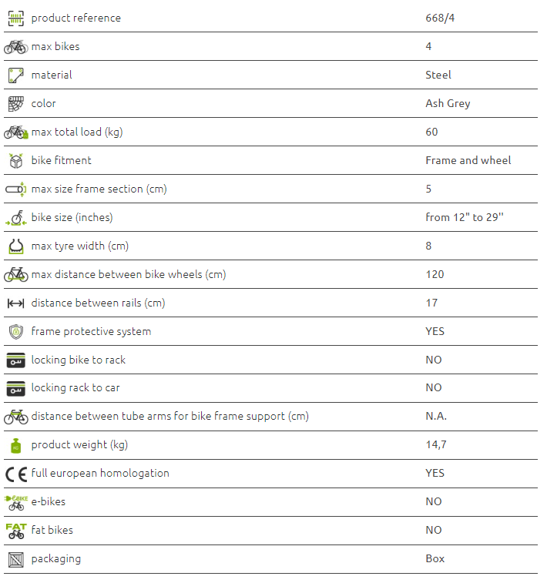Click the 'max size frame section (cm)' label
Viewport: 547px width, 583px height.
(99, 189)
